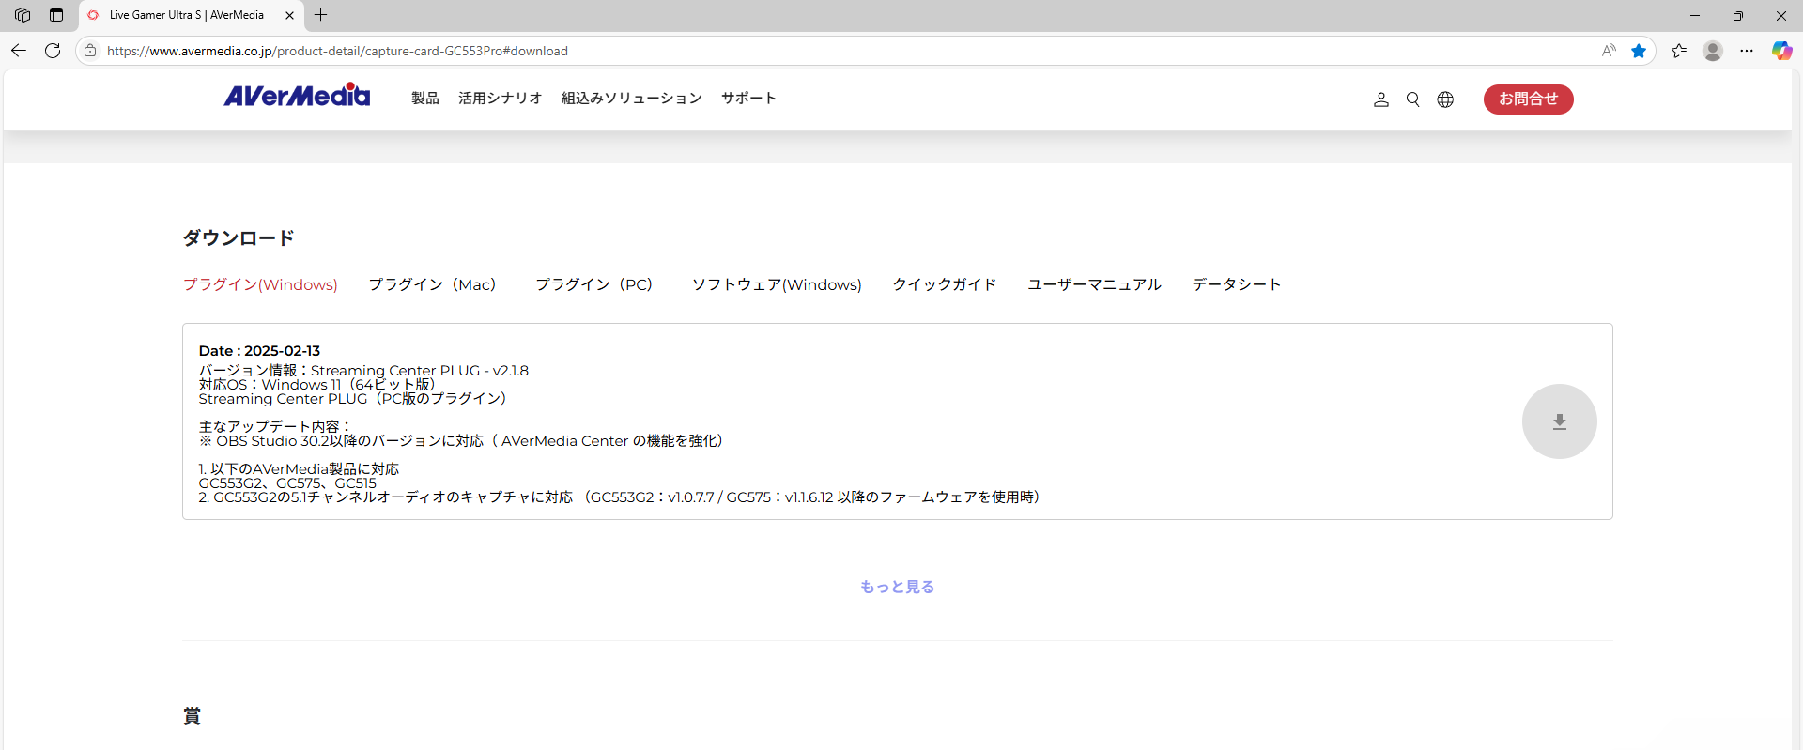Open the favorites list icon
1803x750 pixels.
pyautogui.click(x=1679, y=51)
